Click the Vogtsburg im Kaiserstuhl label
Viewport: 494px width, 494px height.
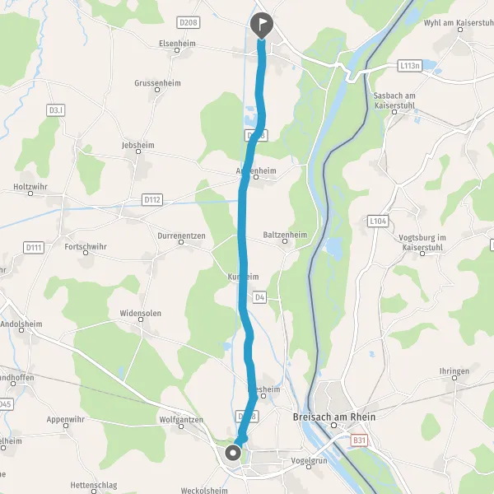pos(422,242)
